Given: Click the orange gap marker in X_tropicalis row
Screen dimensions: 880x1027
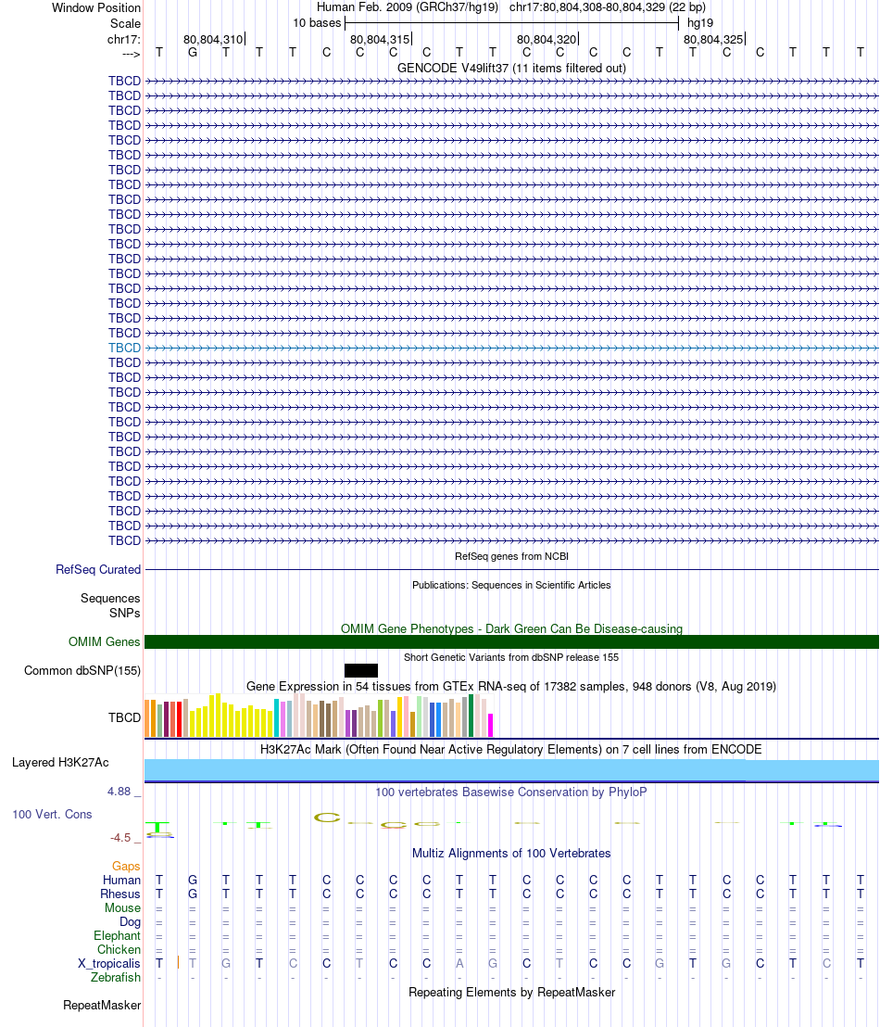Looking at the screenshot, I should tap(178, 962).
